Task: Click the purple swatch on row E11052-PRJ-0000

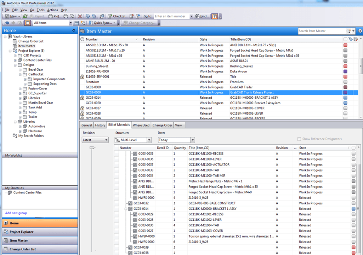Action: click(345, 71)
